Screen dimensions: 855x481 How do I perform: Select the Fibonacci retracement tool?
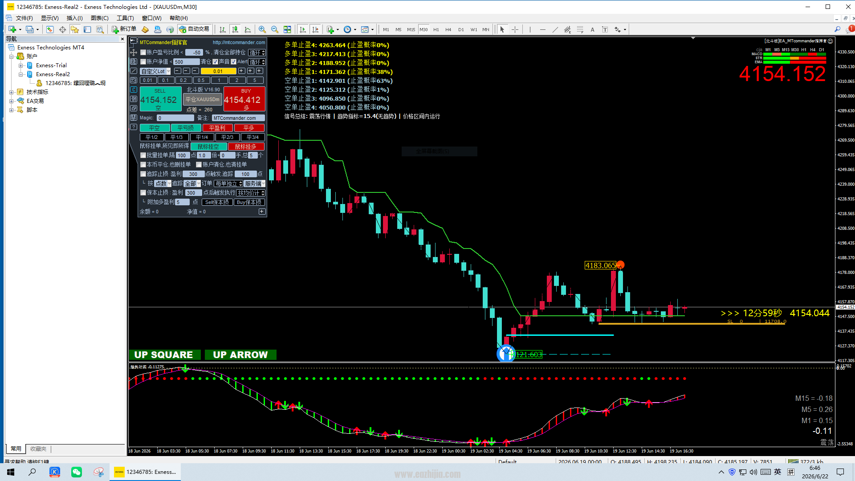coord(580,29)
